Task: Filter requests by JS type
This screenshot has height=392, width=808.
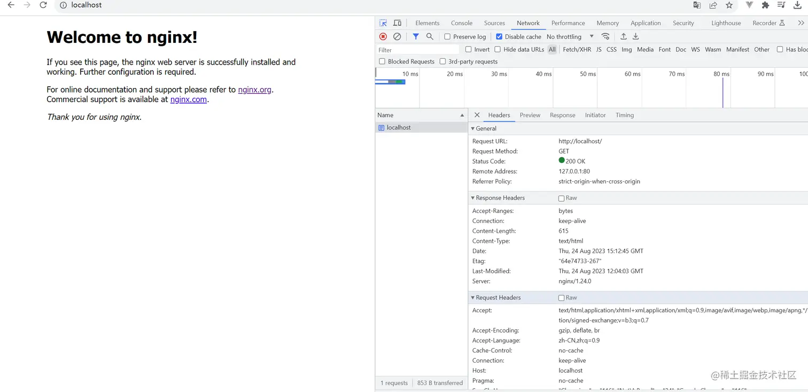Action: (x=599, y=49)
